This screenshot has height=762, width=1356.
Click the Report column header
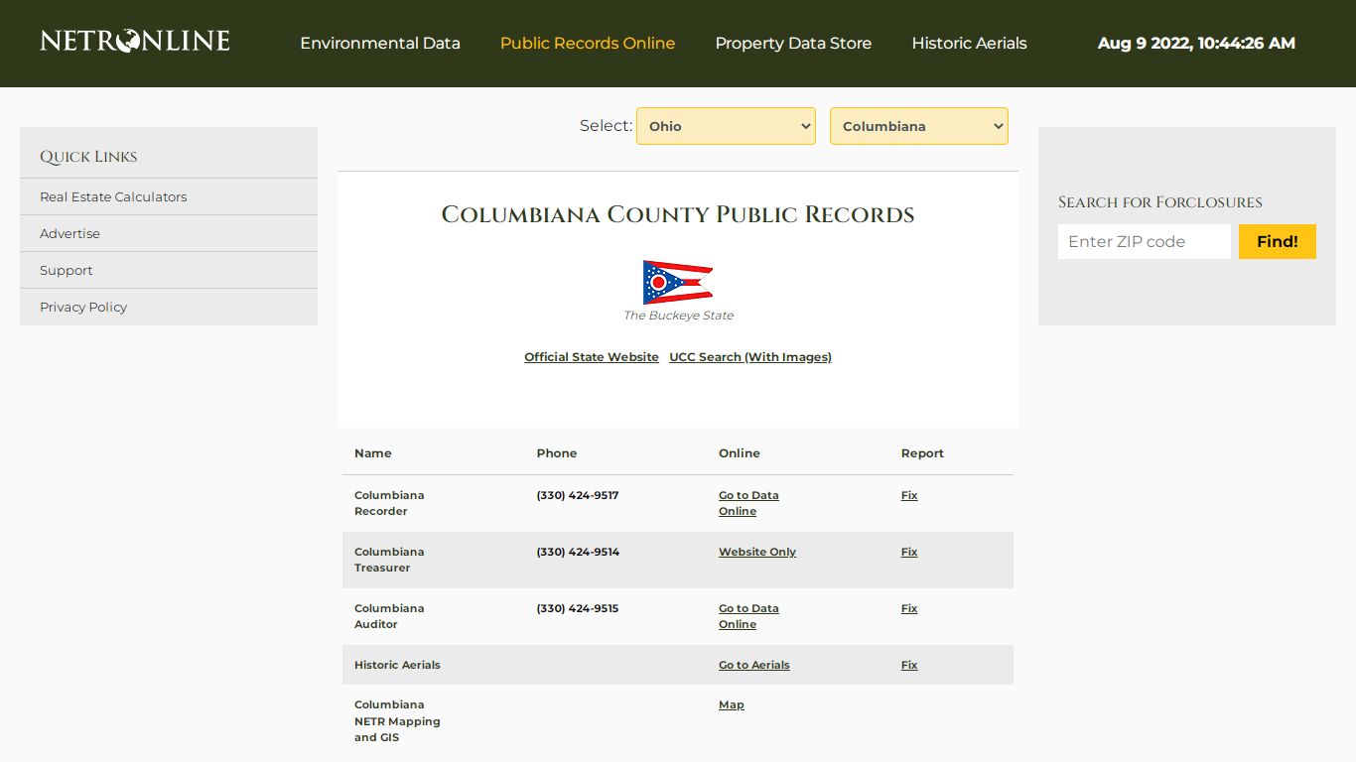[x=922, y=453]
